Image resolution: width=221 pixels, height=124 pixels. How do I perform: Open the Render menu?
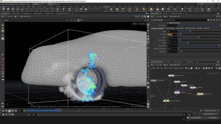(x=11, y=4)
